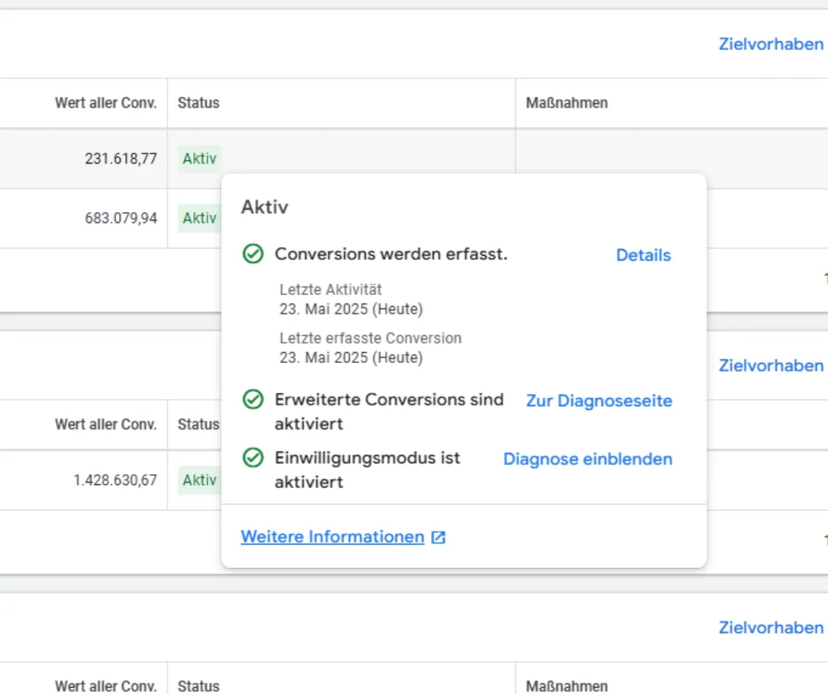Click Aktiv badge in the 683.079,94 row
The image size is (828, 694).
199,218
